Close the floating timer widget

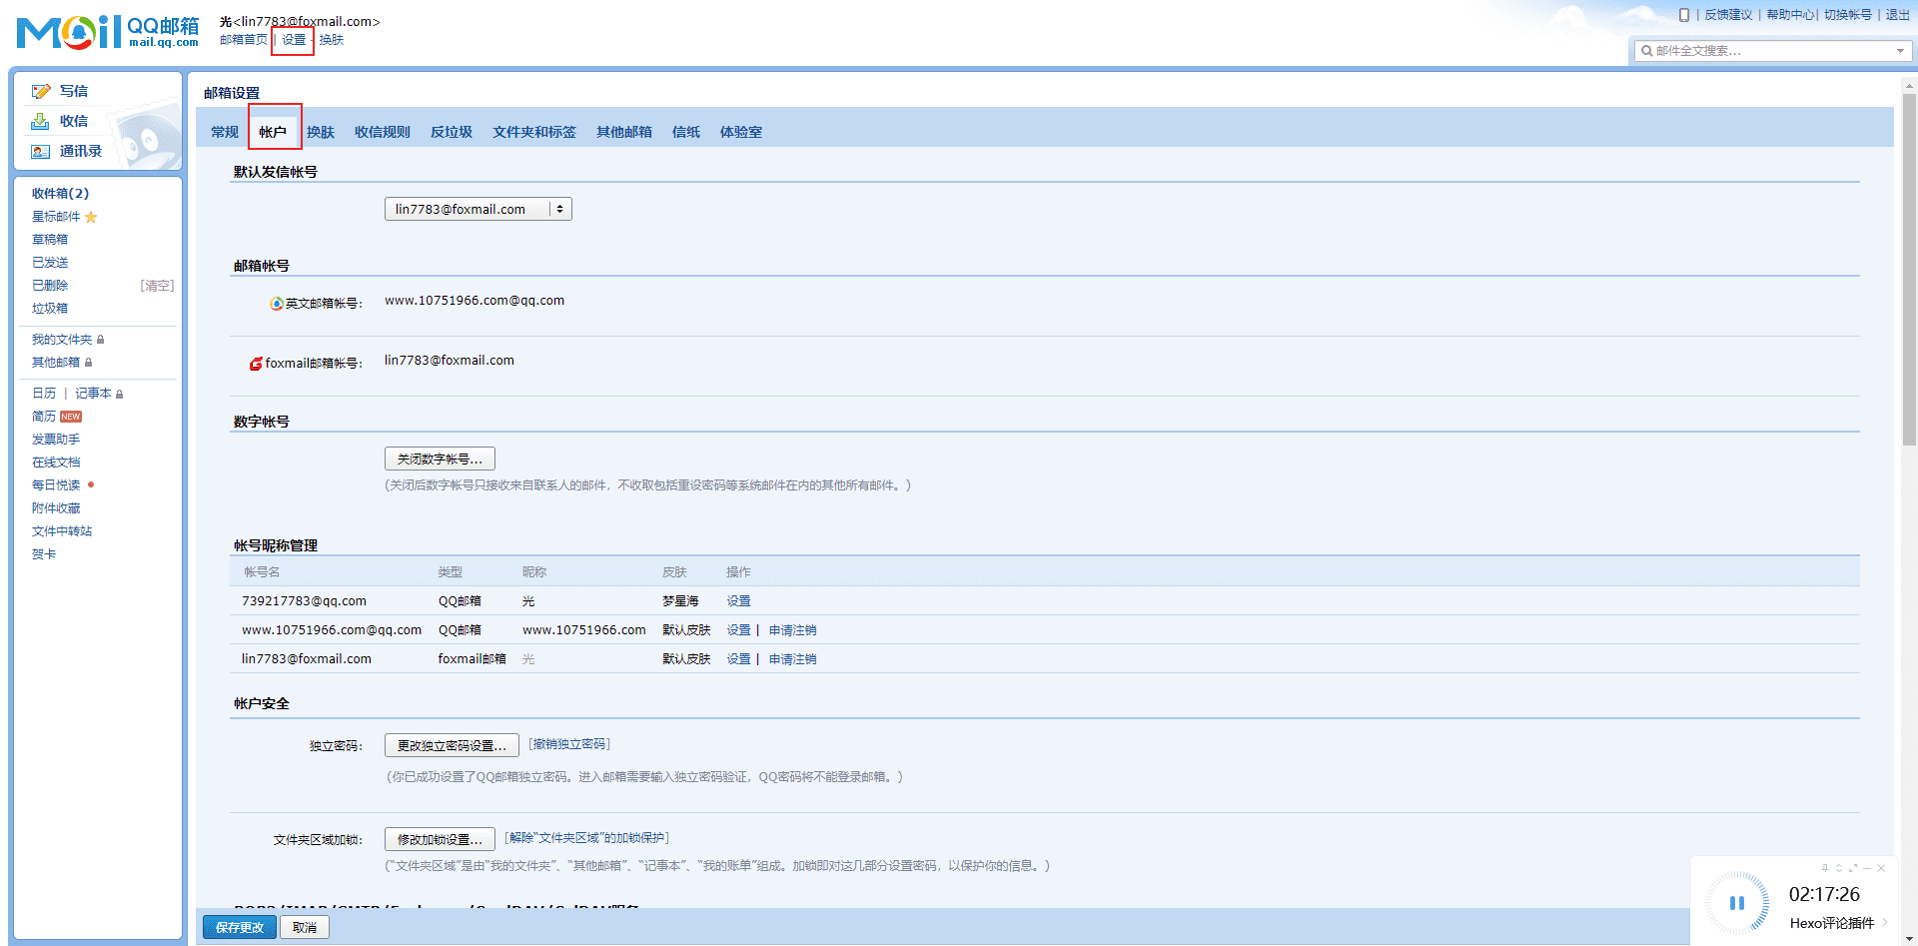1881,868
